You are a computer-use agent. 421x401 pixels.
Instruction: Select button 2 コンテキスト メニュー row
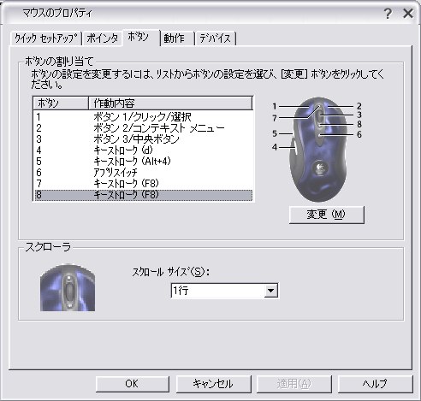(143, 128)
